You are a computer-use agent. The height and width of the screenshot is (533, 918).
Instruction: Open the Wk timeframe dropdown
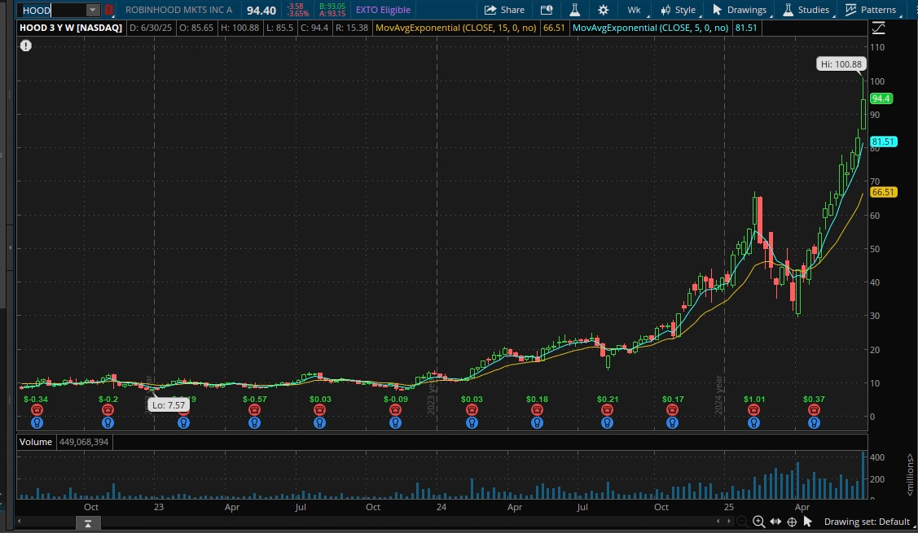(x=635, y=10)
